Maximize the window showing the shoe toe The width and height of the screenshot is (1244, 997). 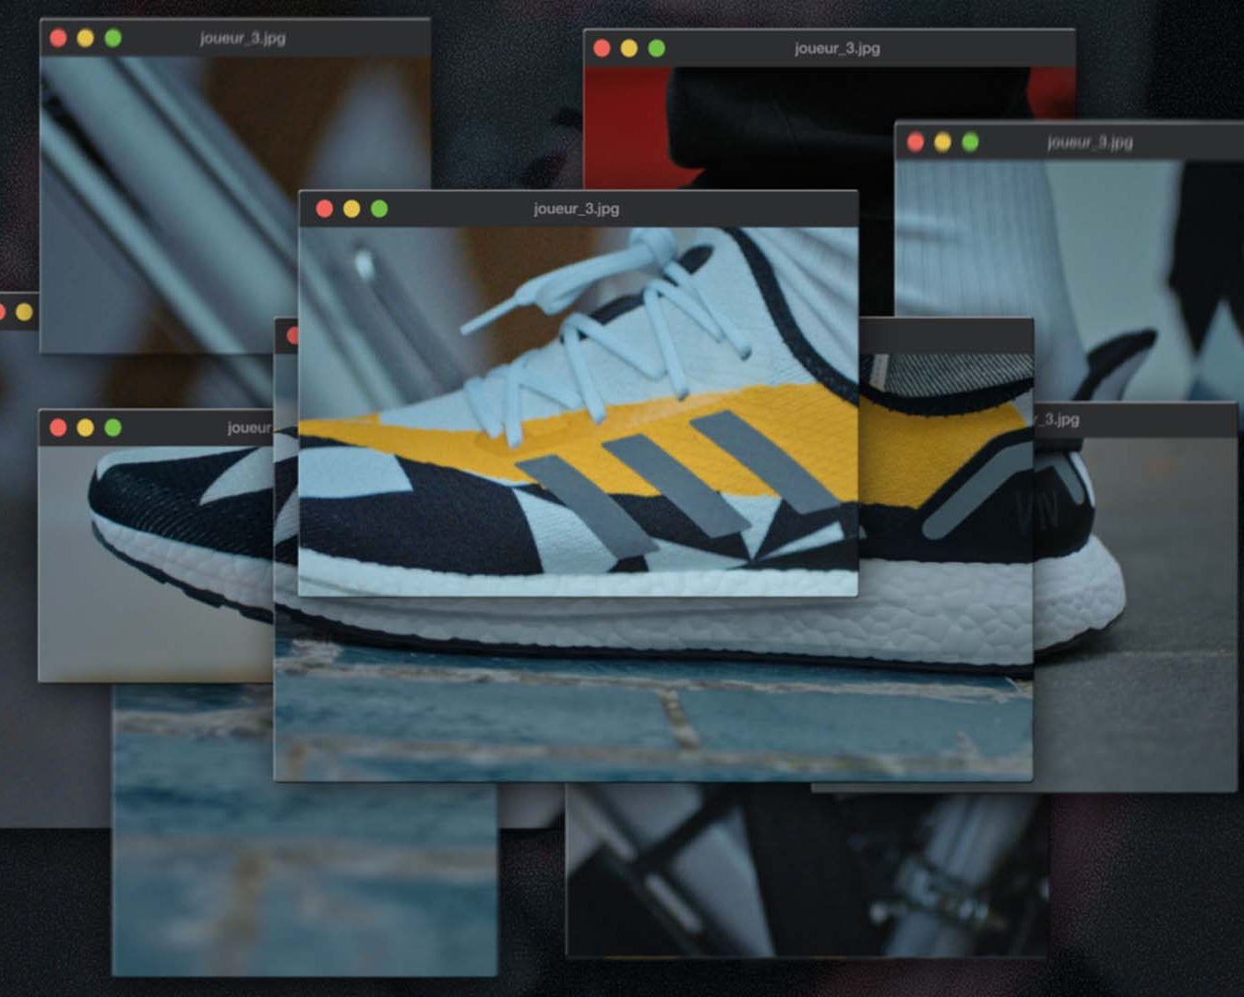click(x=113, y=427)
